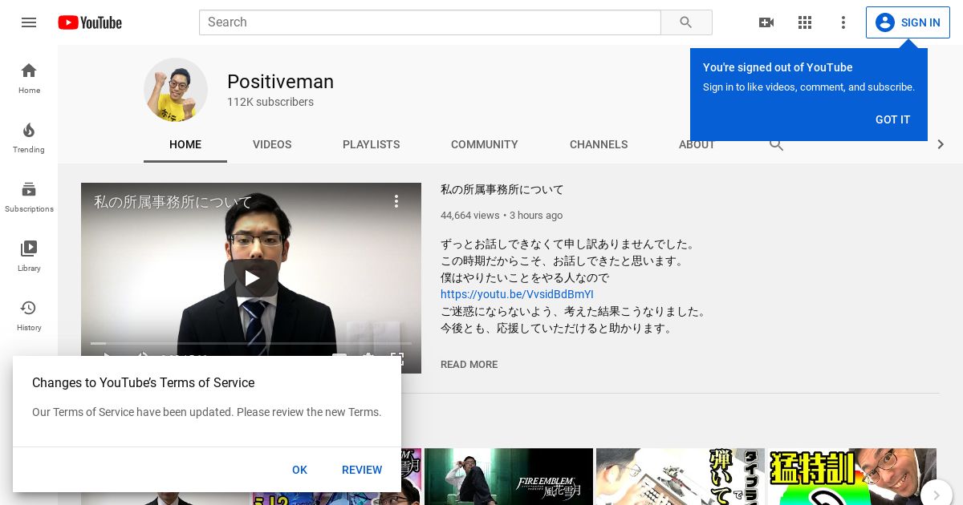Open the settings three-dot menu in header

[x=843, y=22]
